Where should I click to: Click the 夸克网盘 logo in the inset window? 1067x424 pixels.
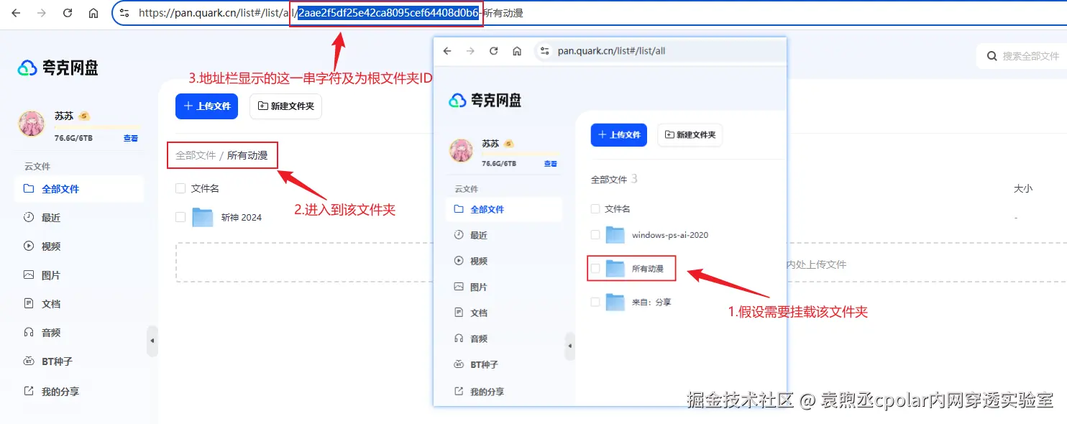[485, 100]
